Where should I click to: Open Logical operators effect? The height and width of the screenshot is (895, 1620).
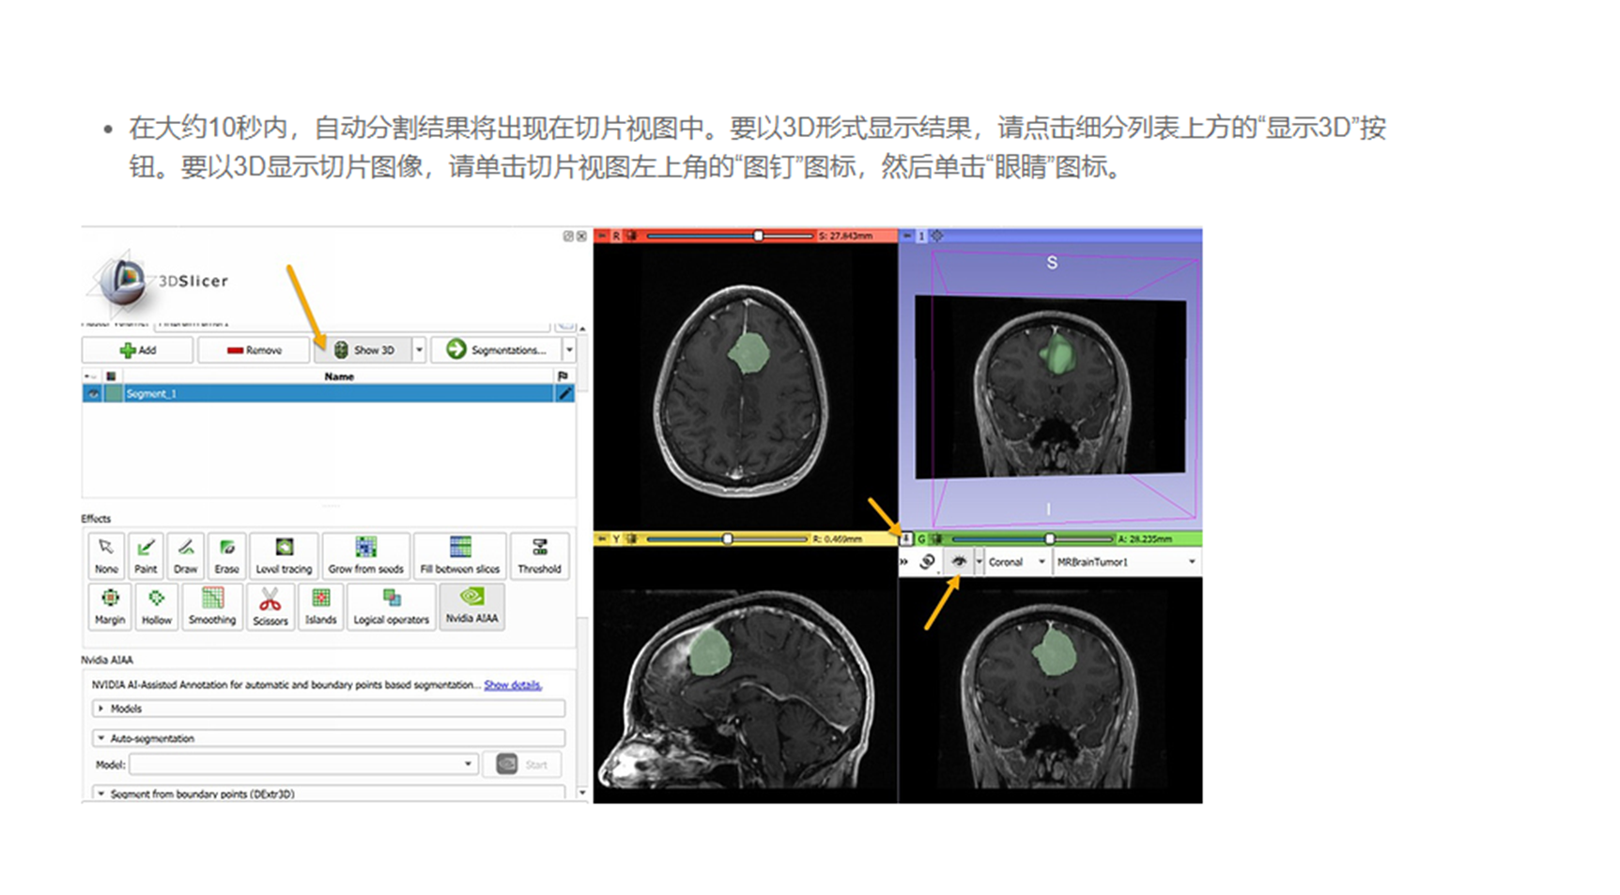pyautogui.click(x=391, y=607)
